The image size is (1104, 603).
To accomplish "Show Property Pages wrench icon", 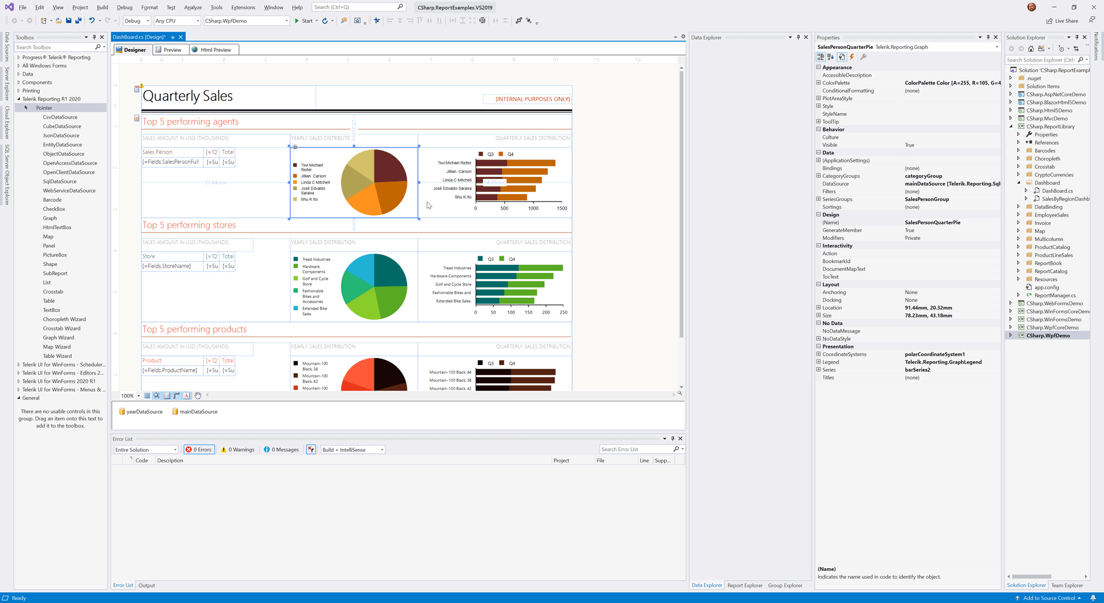I will tap(863, 57).
